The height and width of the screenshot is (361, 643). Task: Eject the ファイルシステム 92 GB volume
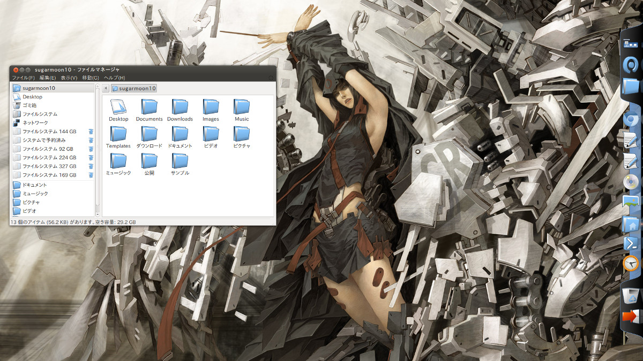pyautogui.click(x=91, y=149)
